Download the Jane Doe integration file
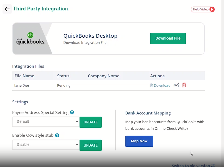 pos(160,85)
